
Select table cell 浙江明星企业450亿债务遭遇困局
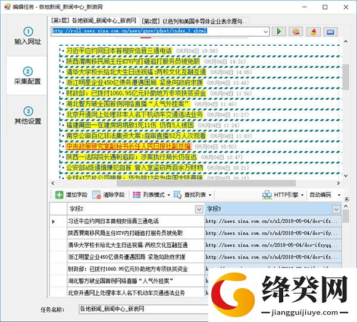pos(136,257)
